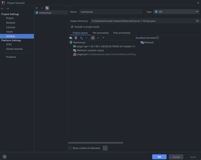Open the Problems page

[11, 57]
